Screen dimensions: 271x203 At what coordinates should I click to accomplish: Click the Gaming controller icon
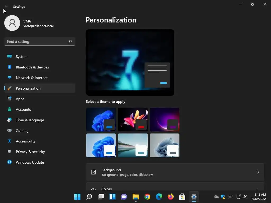[x=10, y=130]
